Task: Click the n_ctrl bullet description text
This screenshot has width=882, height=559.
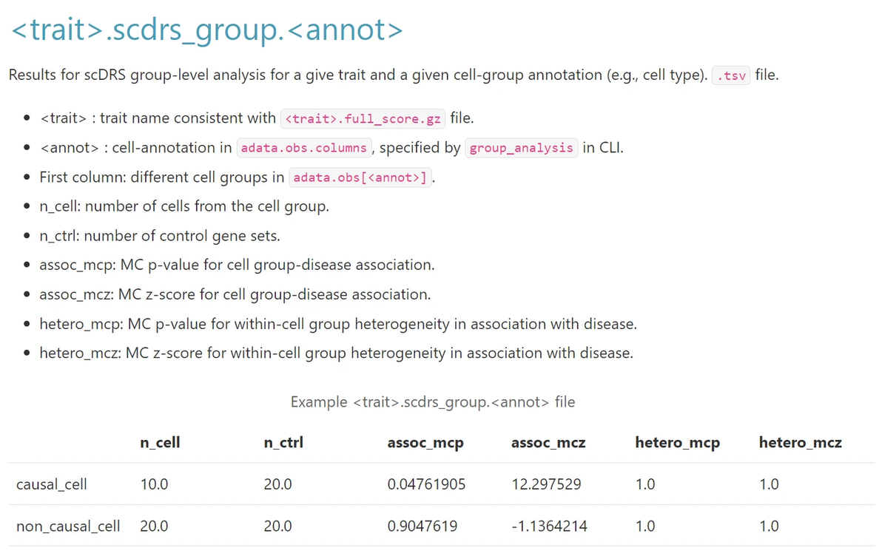Action: tap(160, 236)
